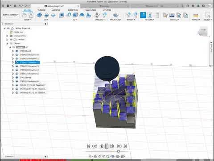The height and width of the screenshot is (161, 214).
Task: Click the Orbit icon in navigation bar
Action: point(90,157)
